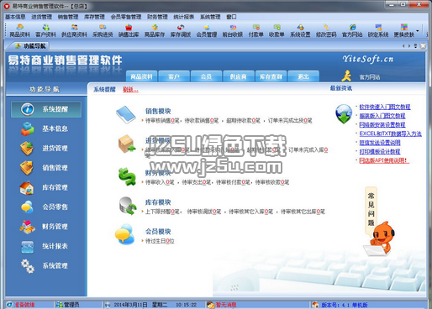Click the 退出 banner button
432x309 pixels.
303,76
